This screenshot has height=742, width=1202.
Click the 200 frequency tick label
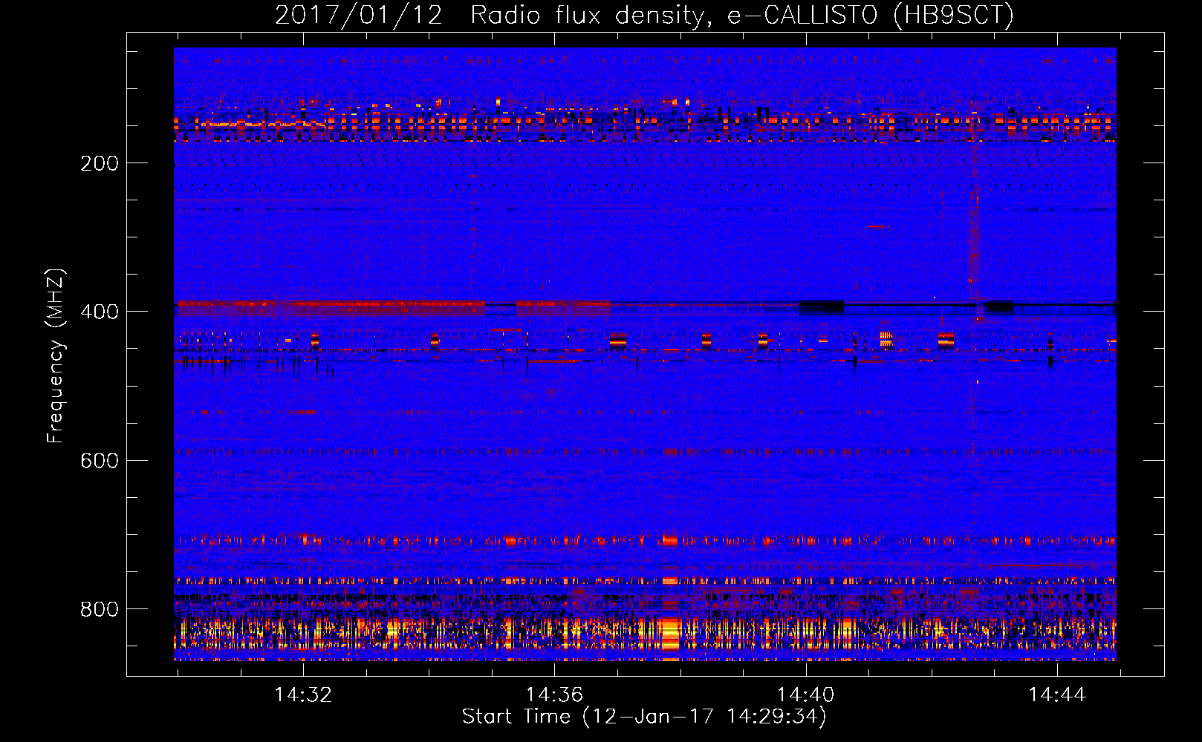tap(100, 163)
